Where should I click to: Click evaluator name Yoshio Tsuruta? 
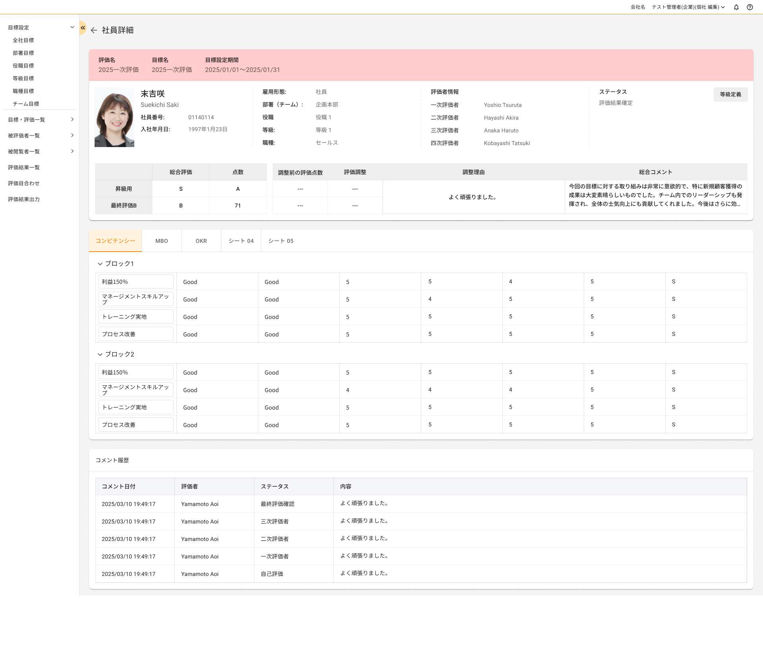[x=503, y=105]
